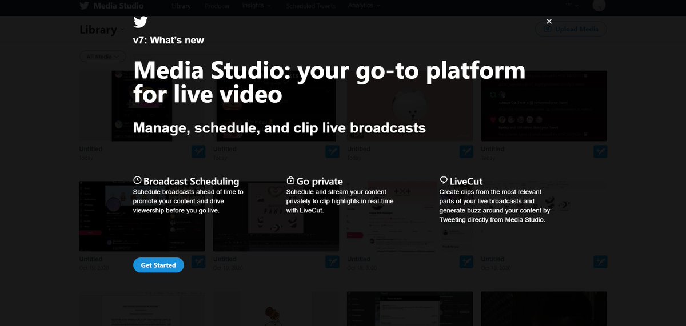Open the white fluffy dog thumbnail

point(410,106)
